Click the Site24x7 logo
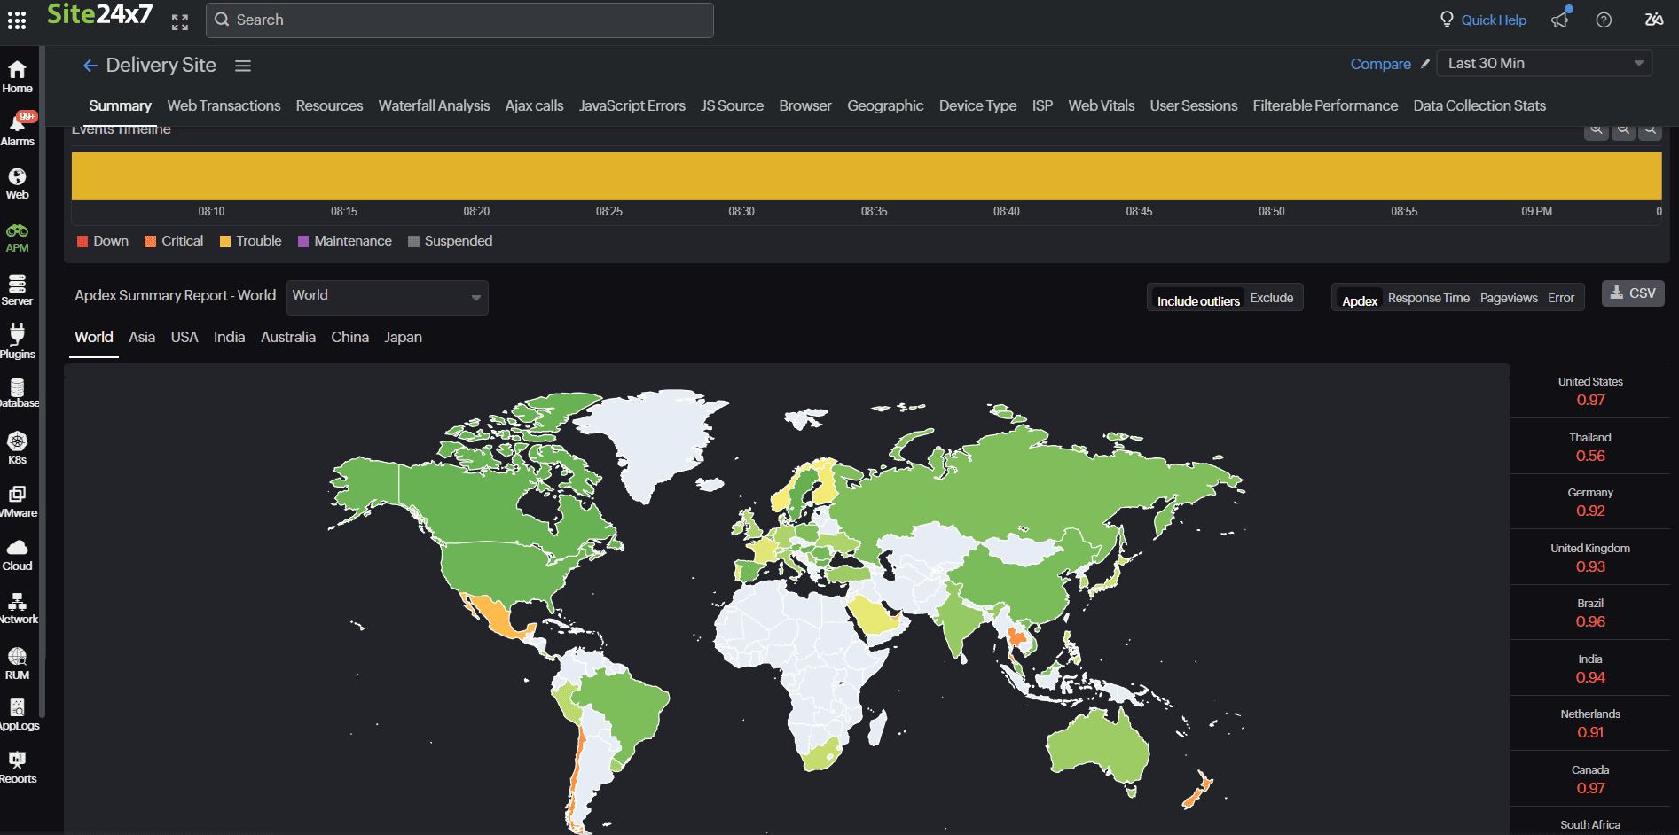The height and width of the screenshot is (835, 1679). 99,15
